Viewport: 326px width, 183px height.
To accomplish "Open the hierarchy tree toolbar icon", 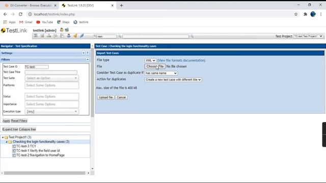I will coord(49,36).
